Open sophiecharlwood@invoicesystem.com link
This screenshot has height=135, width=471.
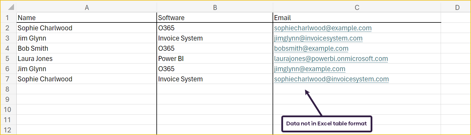point(331,79)
